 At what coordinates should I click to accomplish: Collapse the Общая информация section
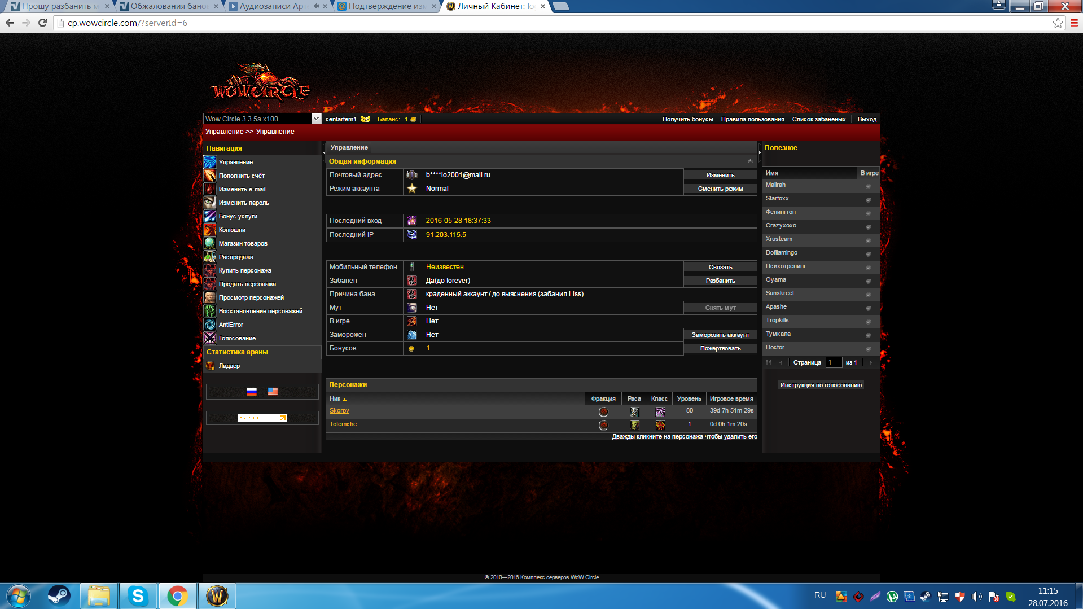click(x=750, y=161)
